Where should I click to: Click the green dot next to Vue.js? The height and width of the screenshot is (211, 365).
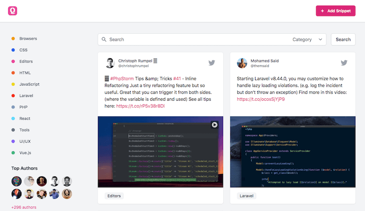coord(13,153)
